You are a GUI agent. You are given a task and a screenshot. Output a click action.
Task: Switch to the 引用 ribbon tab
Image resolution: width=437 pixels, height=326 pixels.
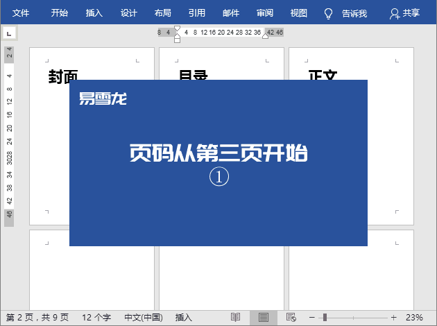[197, 12]
